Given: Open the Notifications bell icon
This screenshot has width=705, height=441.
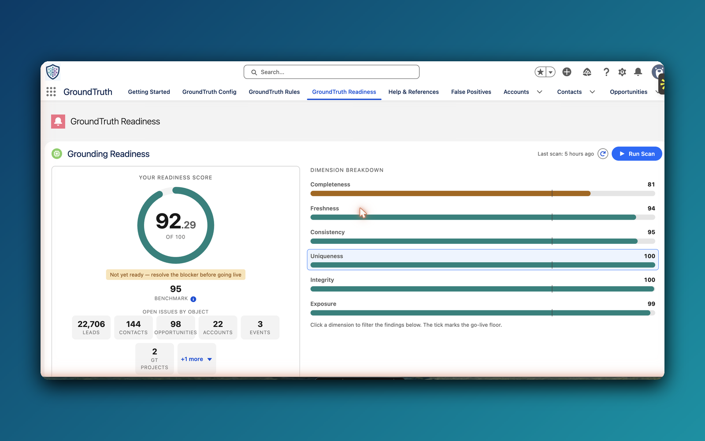Looking at the screenshot, I should [638, 72].
